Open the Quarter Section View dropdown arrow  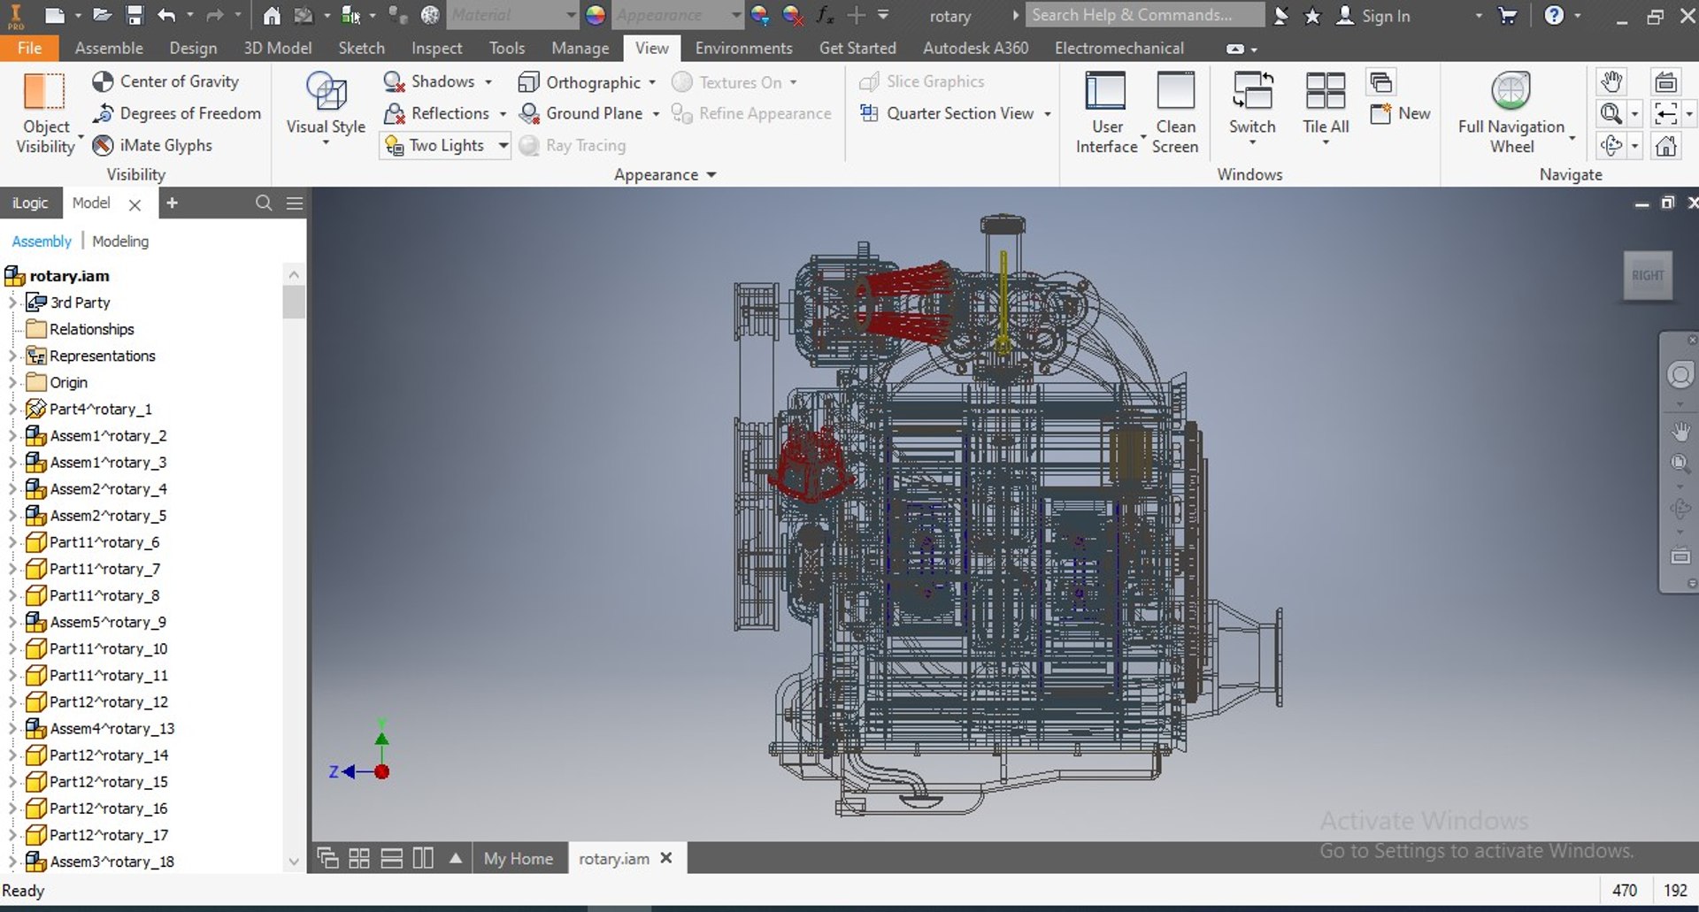pos(1048,113)
